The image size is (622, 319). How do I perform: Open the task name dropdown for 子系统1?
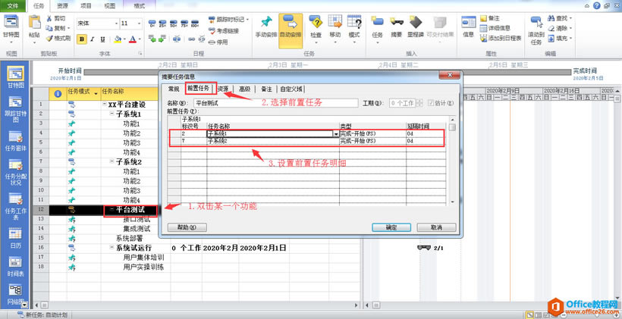coord(336,134)
